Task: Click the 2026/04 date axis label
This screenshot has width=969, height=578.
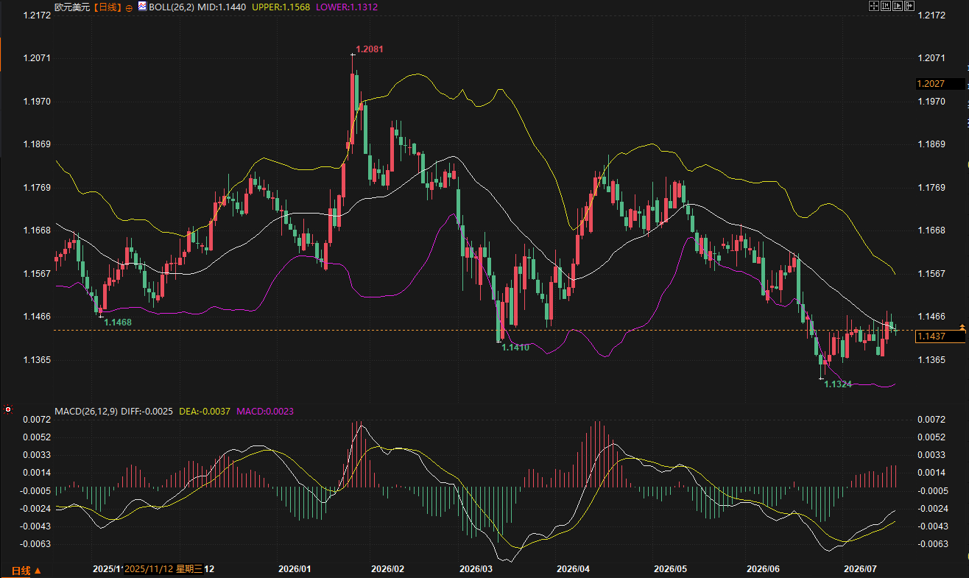Action: [574, 569]
